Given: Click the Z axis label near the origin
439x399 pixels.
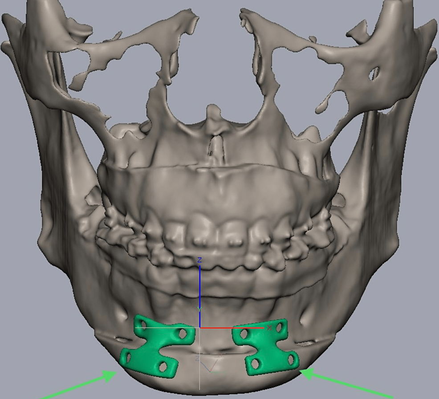Looking at the screenshot, I should [x=199, y=260].
